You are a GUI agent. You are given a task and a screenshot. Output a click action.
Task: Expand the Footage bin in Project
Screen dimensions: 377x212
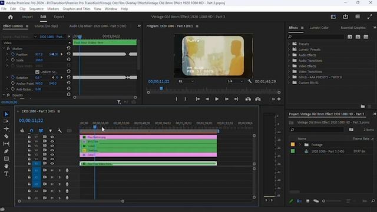pyautogui.click(x=300, y=145)
